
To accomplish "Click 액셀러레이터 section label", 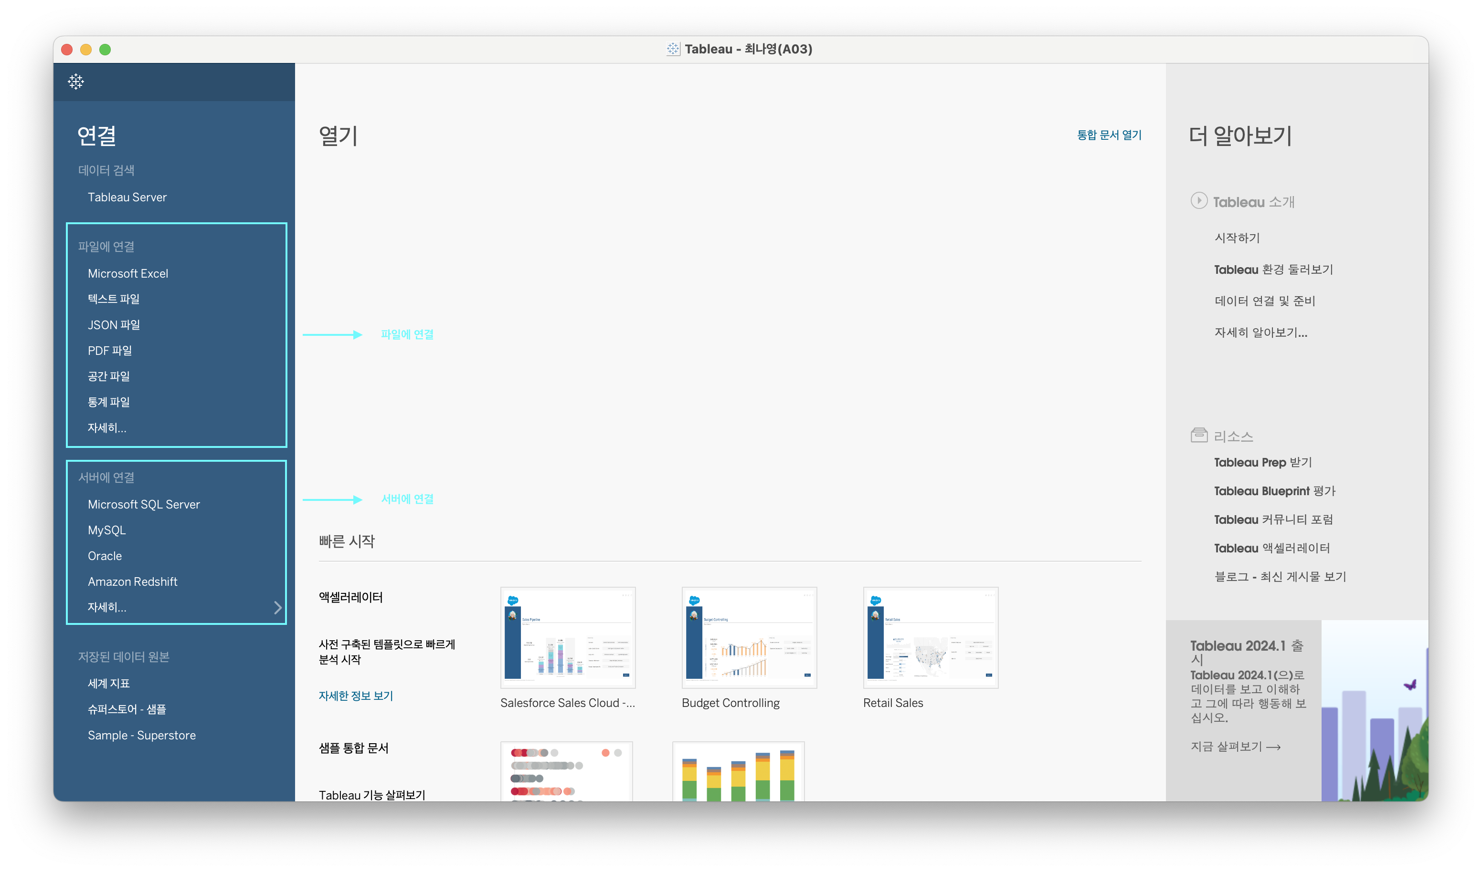I will (350, 598).
